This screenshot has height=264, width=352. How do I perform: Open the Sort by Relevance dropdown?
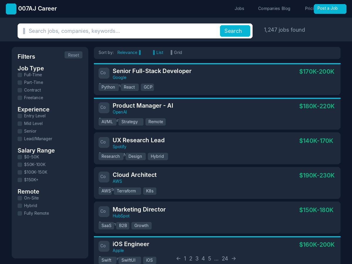[129, 53]
